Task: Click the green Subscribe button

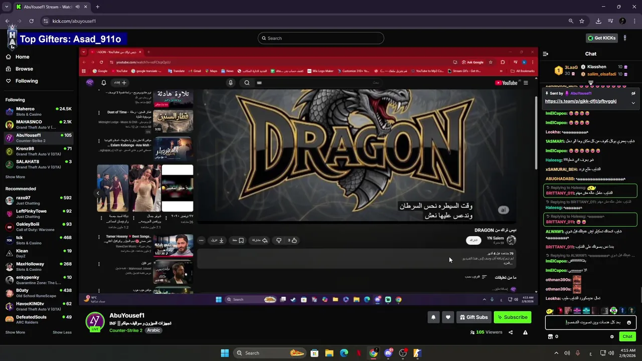Action: [512, 317]
